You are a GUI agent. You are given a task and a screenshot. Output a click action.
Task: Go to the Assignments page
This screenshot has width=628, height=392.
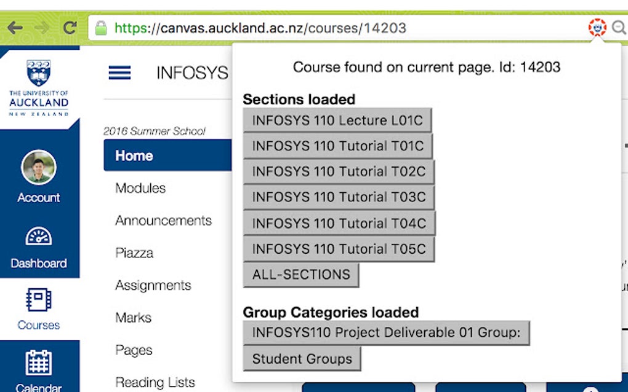click(x=152, y=285)
